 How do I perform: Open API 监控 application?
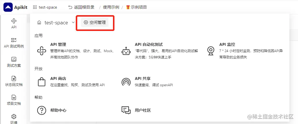(x=245, y=51)
